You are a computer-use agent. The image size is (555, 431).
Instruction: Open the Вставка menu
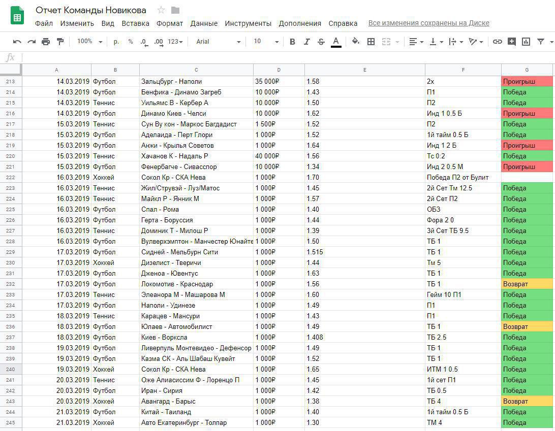tap(136, 23)
